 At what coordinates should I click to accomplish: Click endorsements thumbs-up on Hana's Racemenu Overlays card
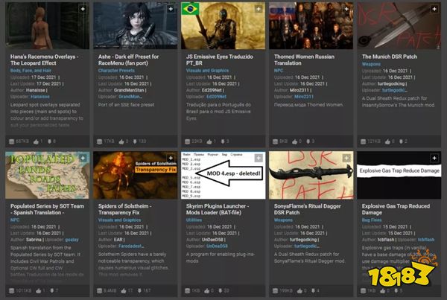pyautogui.click(x=36, y=141)
